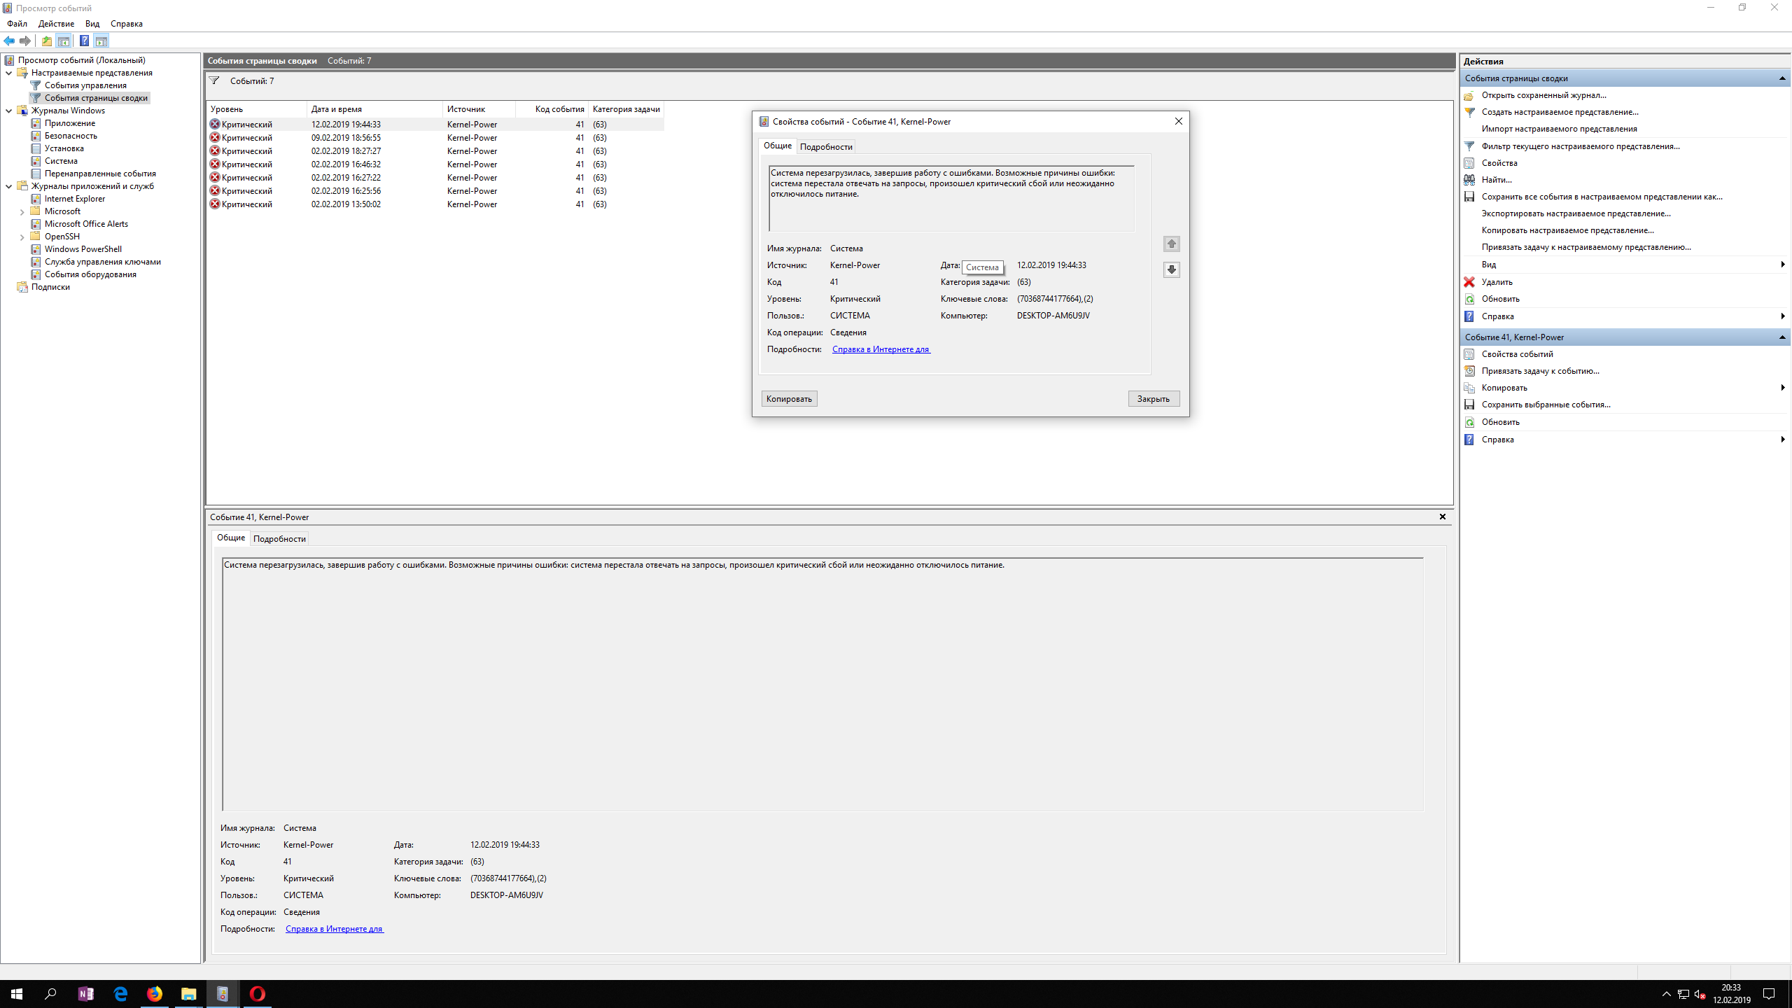Viewport: 1792px width, 1008px height.
Task: Click the filter funnel icon above events
Action: point(214,81)
